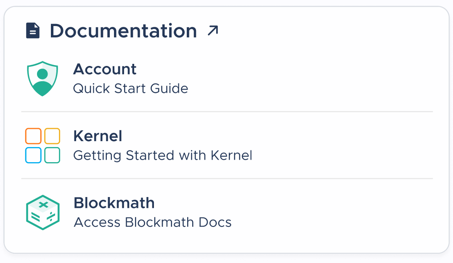
Task: Open the Blockmath title
Action: (x=114, y=203)
